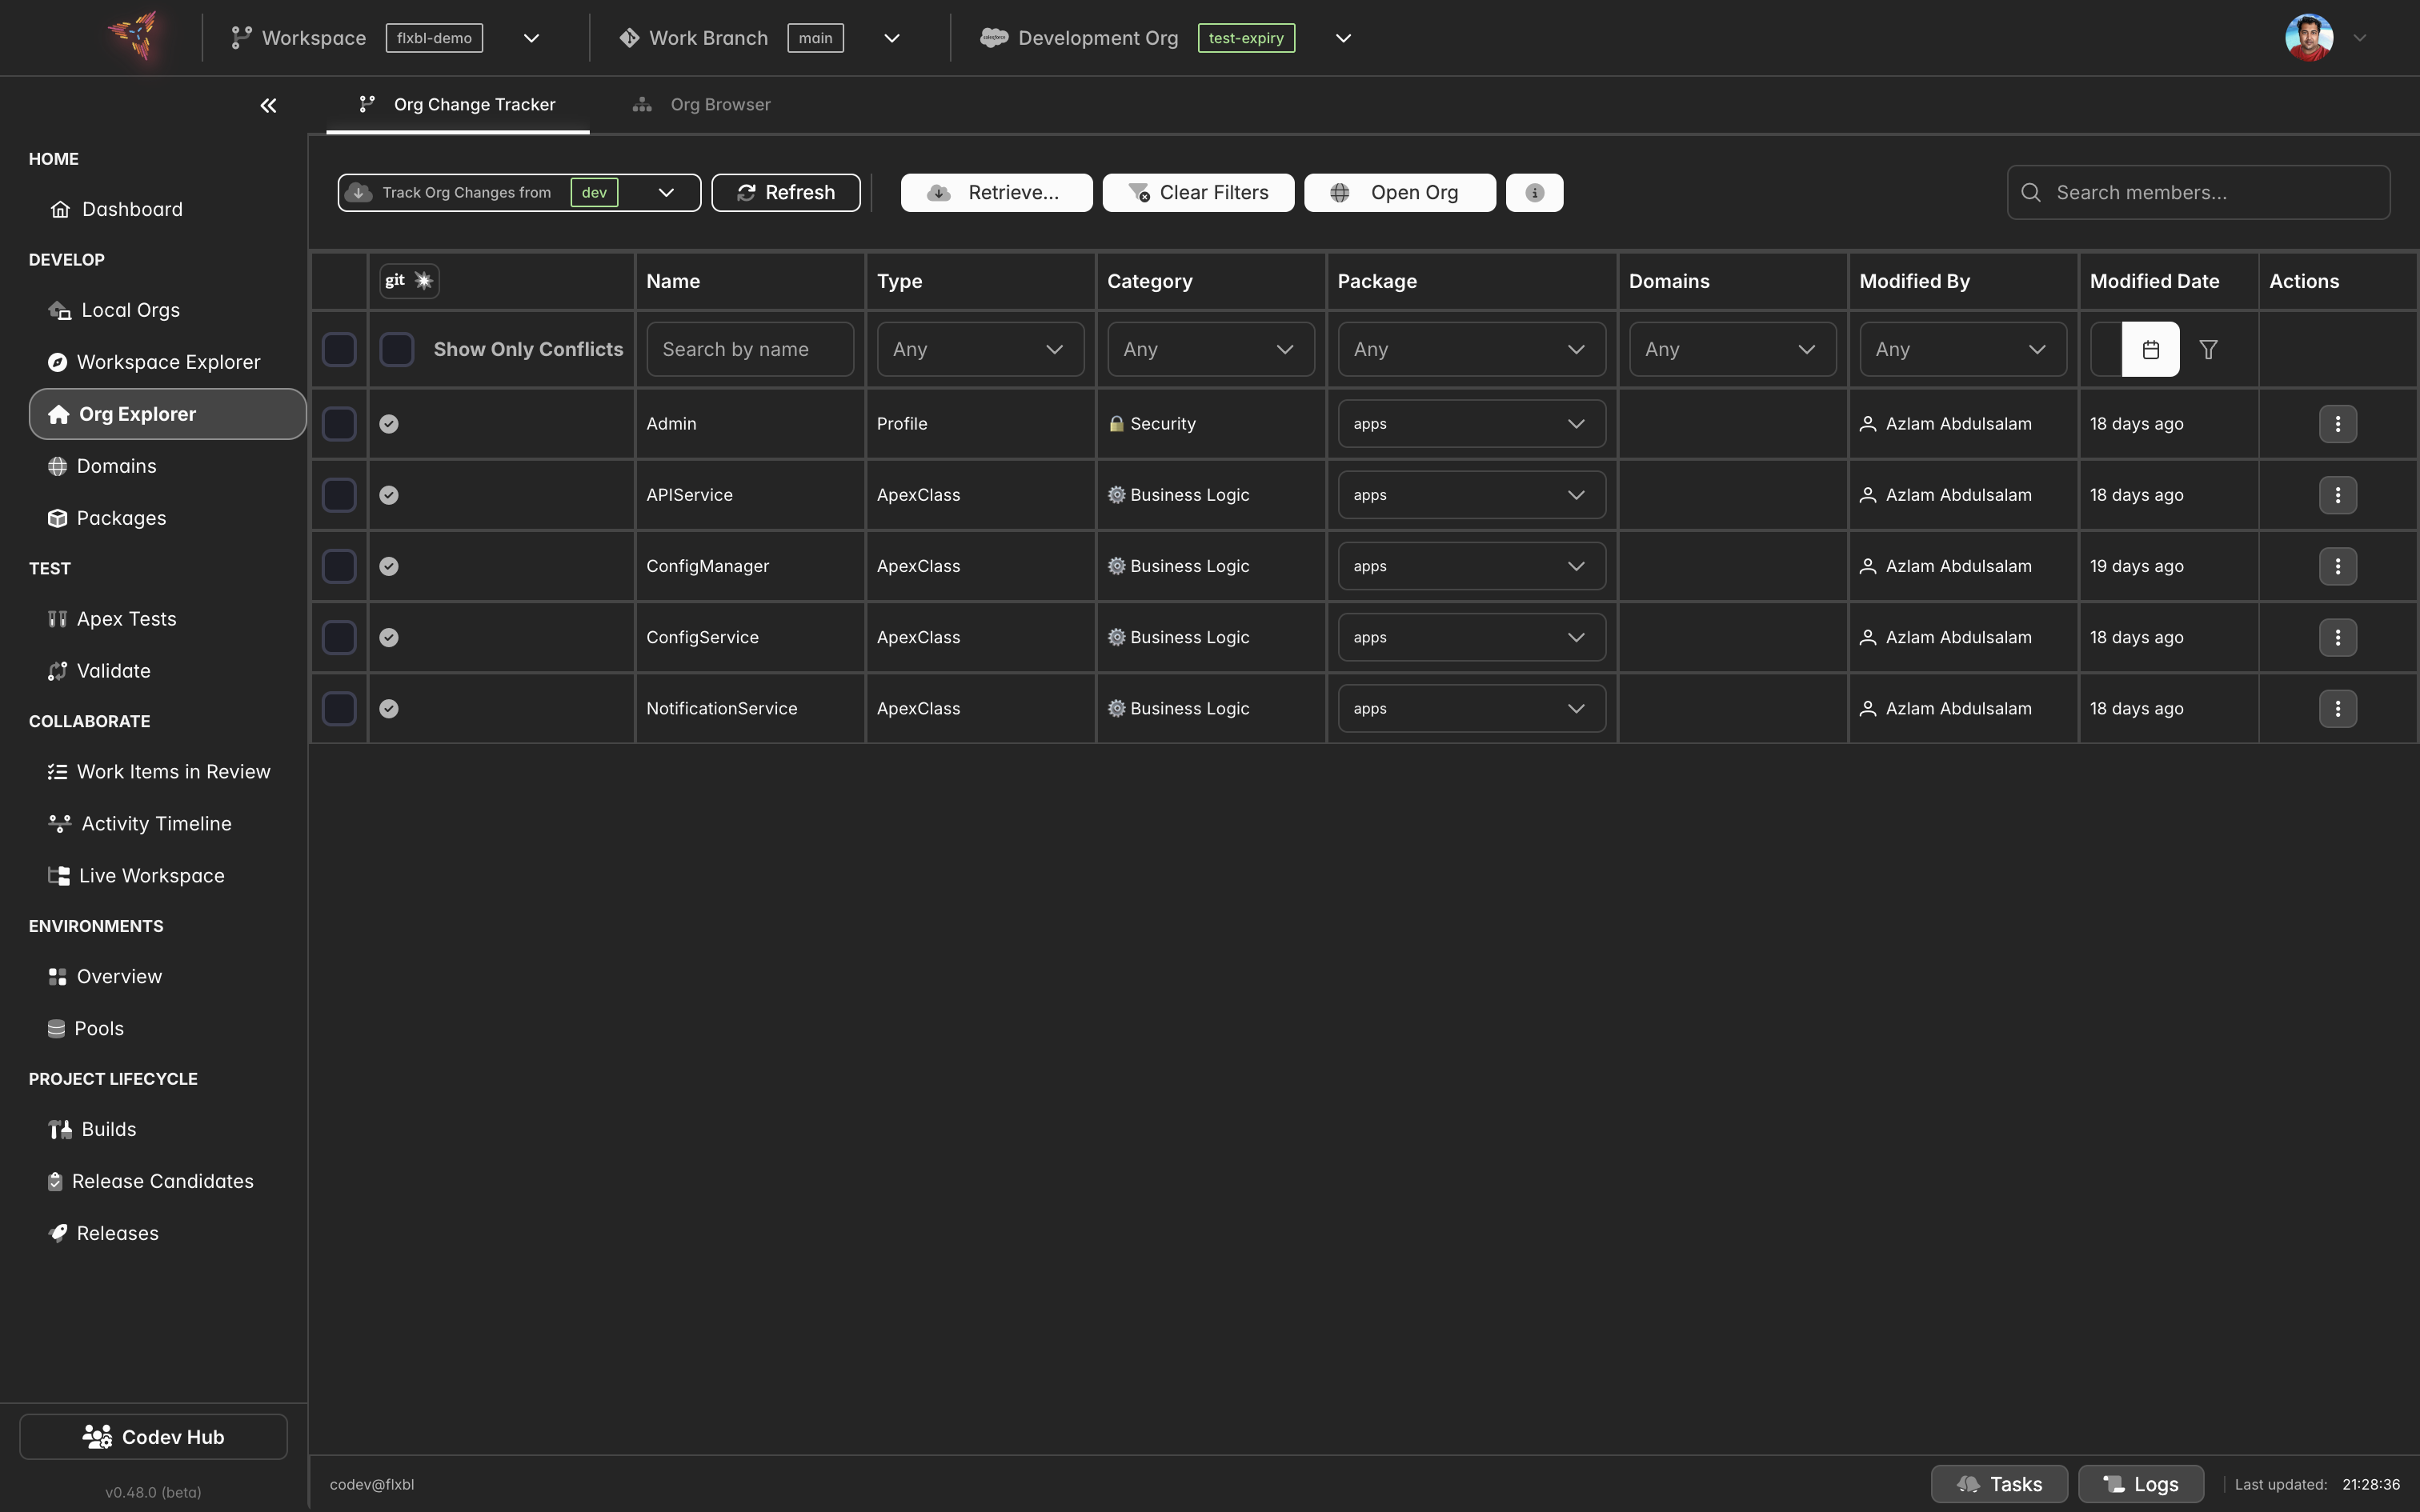Select the Admin row checkbox
The width and height of the screenshot is (2420, 1512).
(339, 424)
